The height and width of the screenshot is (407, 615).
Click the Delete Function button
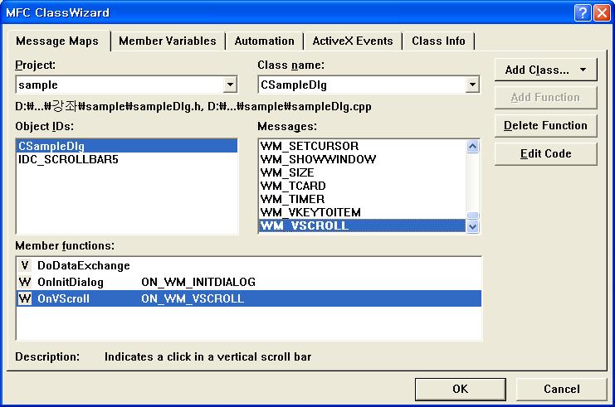pyautogui.click(x=545, y=126)
